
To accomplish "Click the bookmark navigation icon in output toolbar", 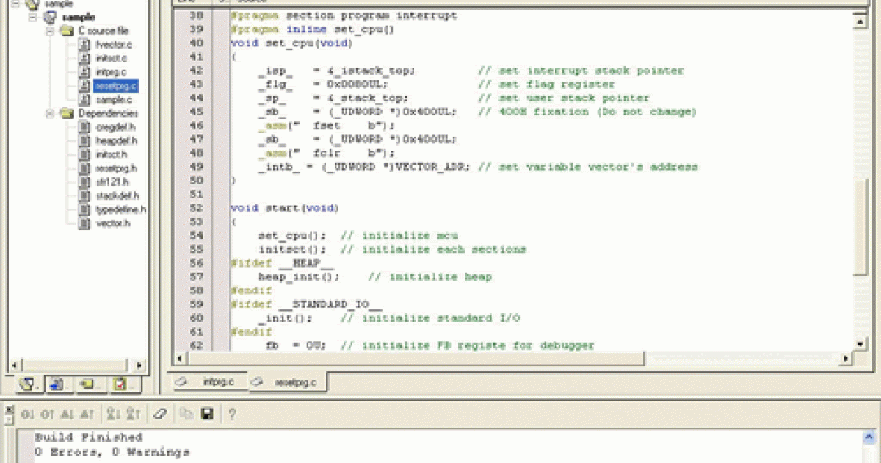I will pos(112,414).
